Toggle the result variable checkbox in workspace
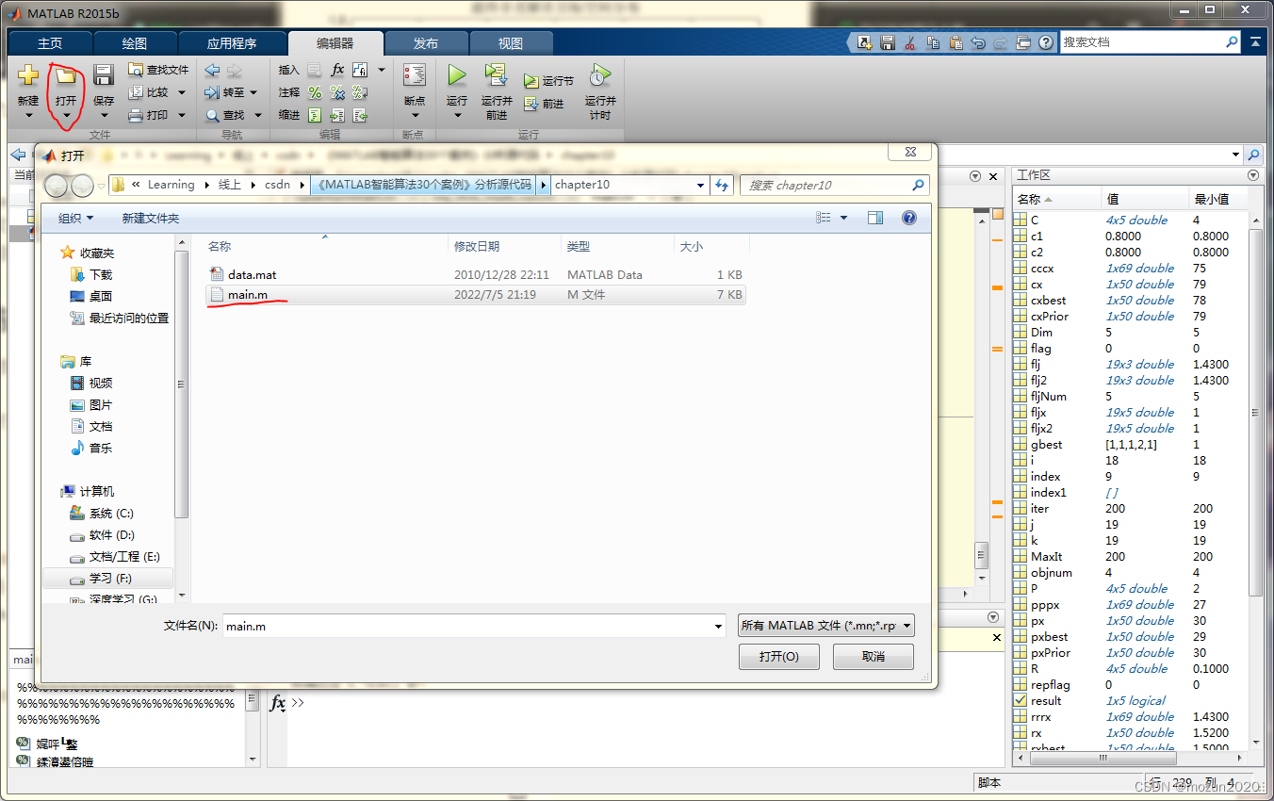1274x801 pixels. (x=1021, y=701)
